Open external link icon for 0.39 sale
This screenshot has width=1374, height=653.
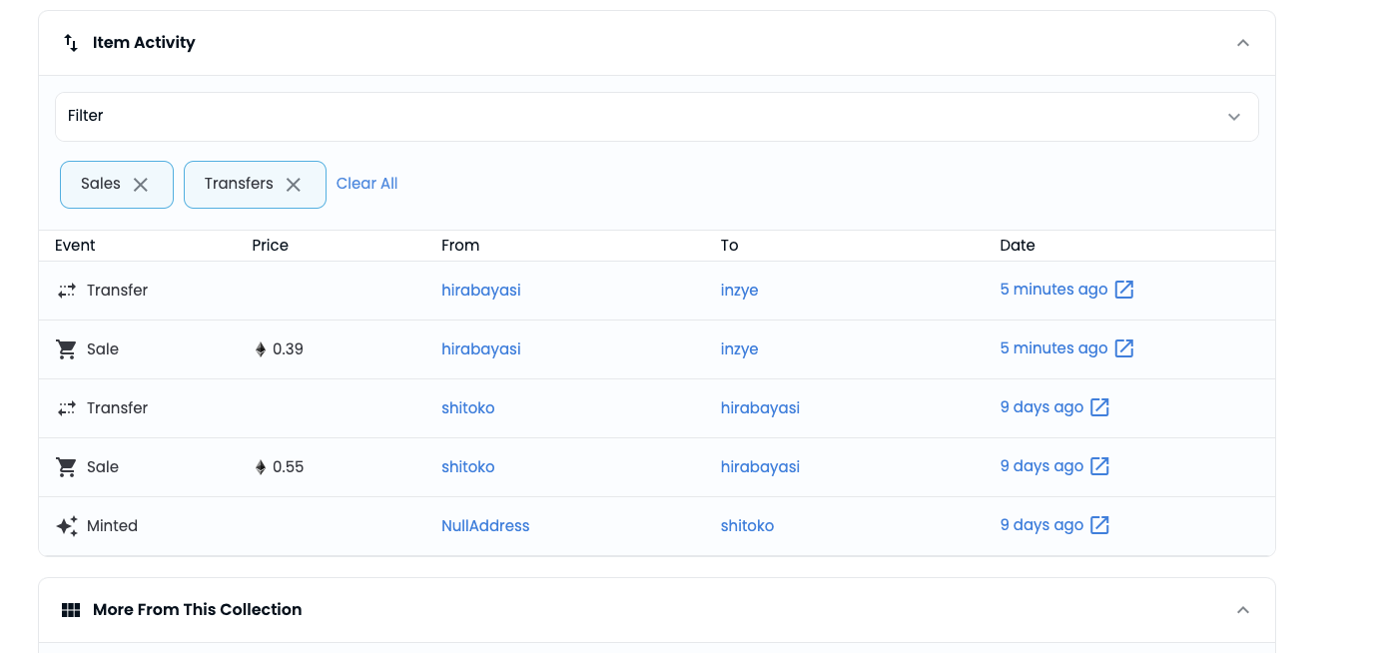click(x=1123, y=348)
